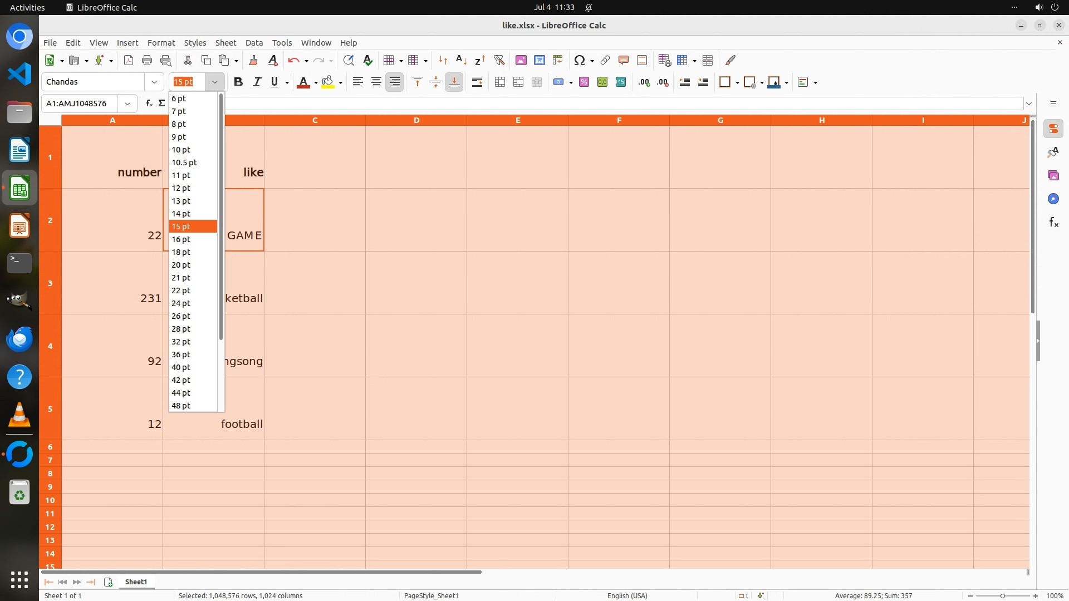Viewport: 1069px width, 601px height.
Task: Select 24 pt in font size list
Action: pyautogui.click(x=181, y=303)
